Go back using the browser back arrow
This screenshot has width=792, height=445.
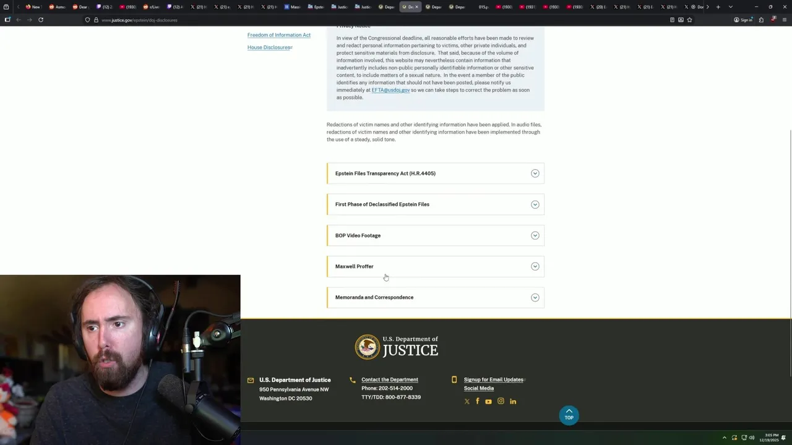click(x=19, y=20)
